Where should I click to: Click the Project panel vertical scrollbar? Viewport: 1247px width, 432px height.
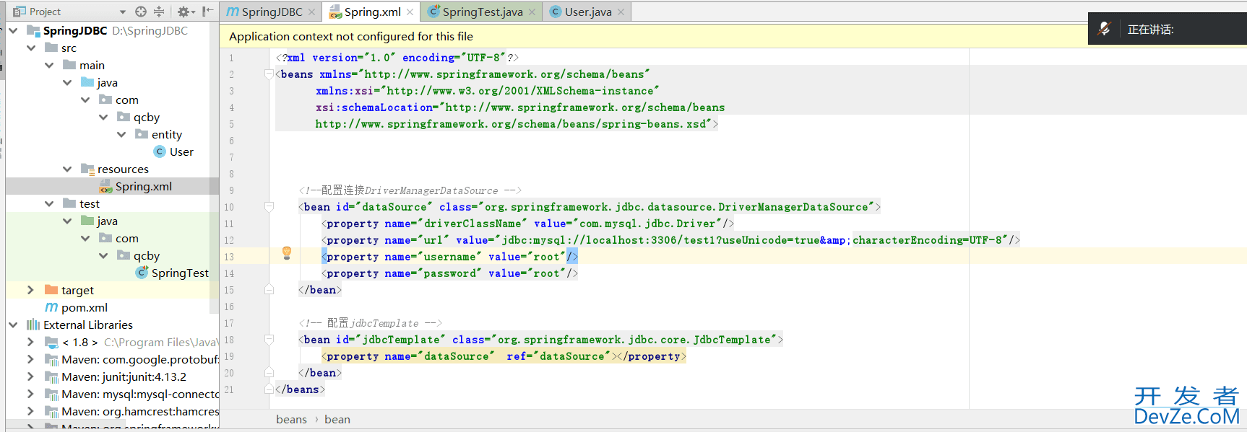pos(215,166)
